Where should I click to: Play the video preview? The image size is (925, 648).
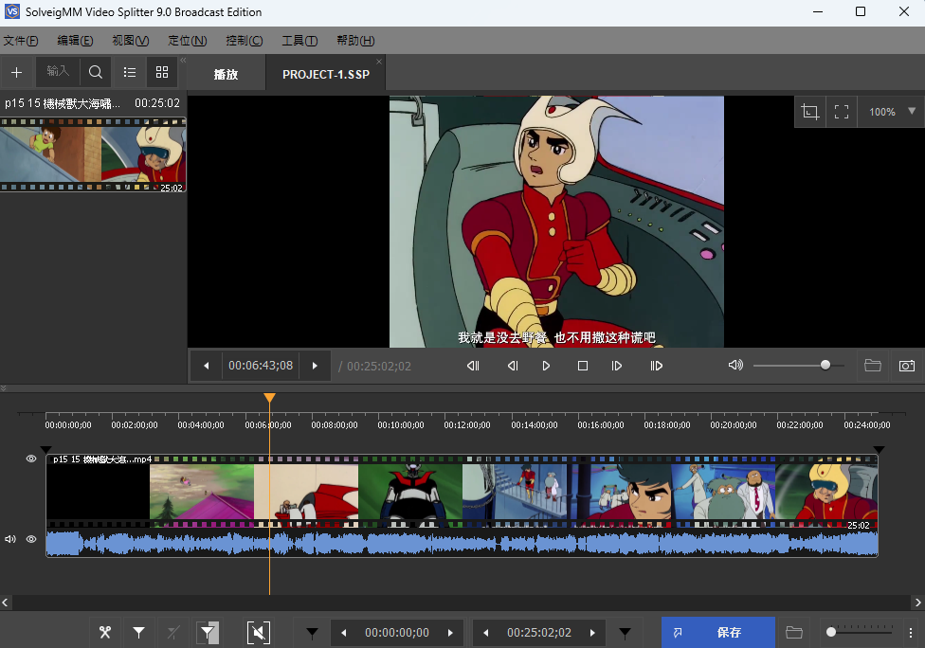pos(546,366)
